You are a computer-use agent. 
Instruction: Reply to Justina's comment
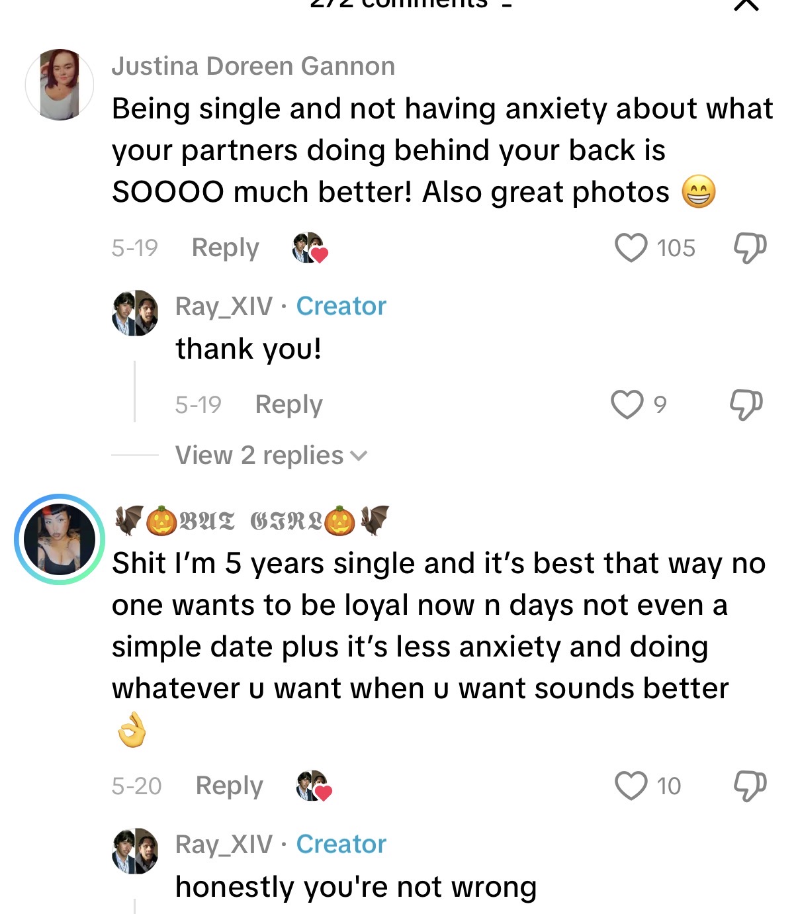tap(225, 248)
